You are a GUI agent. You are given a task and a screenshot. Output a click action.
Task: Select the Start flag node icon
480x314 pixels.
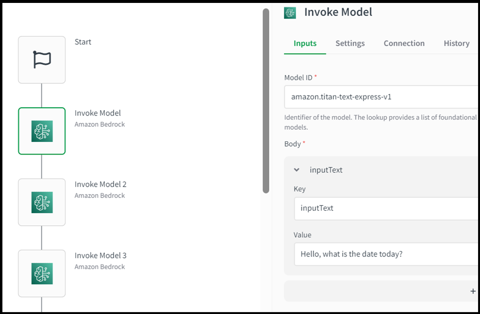[x=41, y=59]
